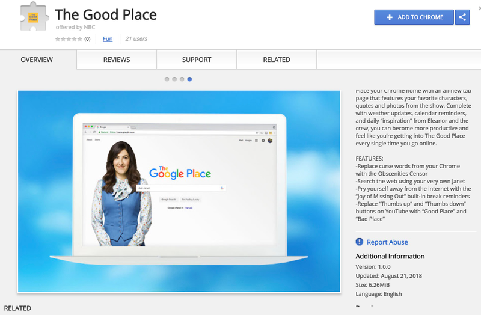Click 'Size: 6.26MiB' text
481x315 pixels.
click(372, 284)
